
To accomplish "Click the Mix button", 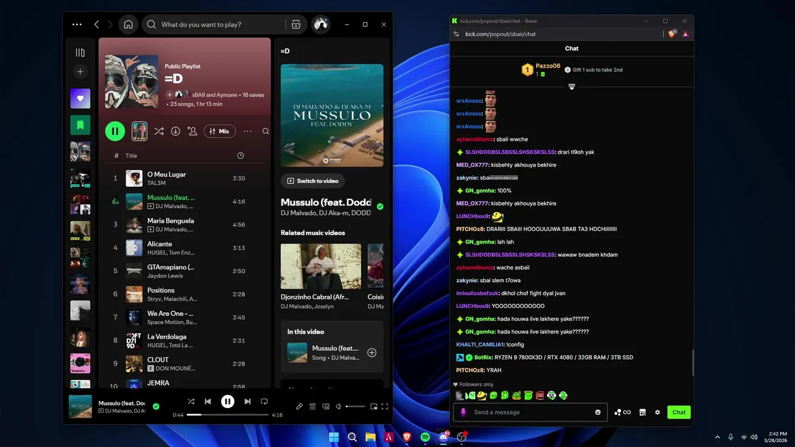I will (220, 131).
